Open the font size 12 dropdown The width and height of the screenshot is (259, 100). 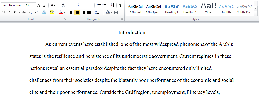click(34, 5)
